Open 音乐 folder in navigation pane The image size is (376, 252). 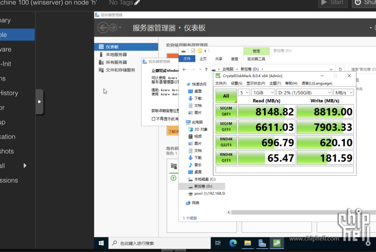click(198, 165)
